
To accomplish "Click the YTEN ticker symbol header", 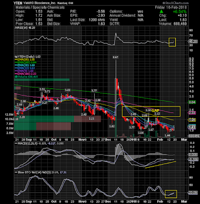I will pyautogui.click(x=18, y=3).
